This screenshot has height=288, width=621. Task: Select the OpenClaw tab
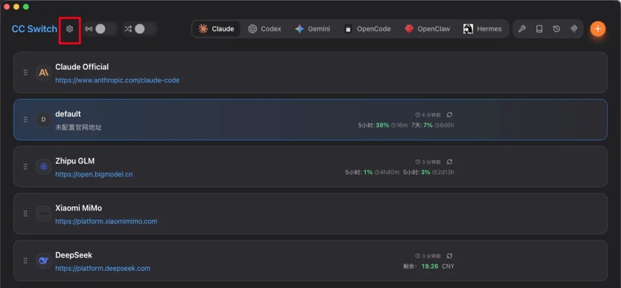(x=427, y=29)
